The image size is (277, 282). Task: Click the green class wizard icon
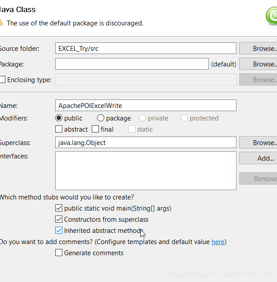point(272,16)
